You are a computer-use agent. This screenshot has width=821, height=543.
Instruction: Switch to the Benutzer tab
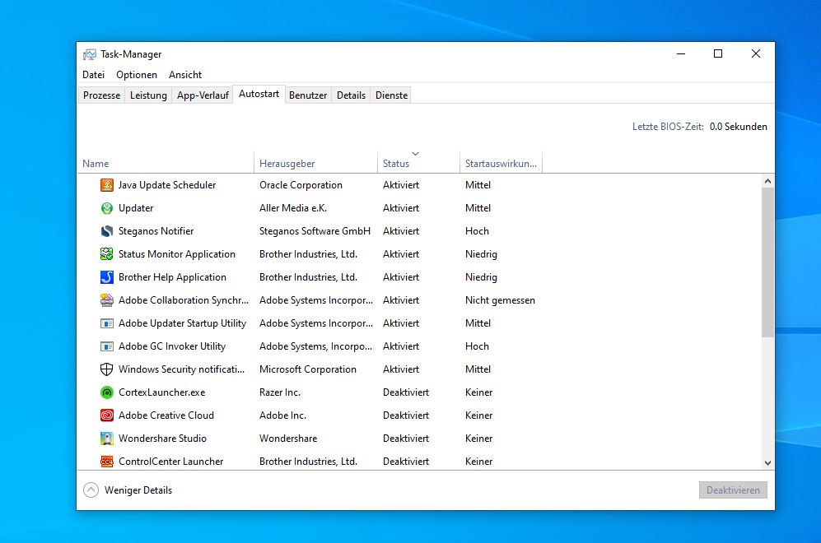pyautogui.click(x=308, y=95)
